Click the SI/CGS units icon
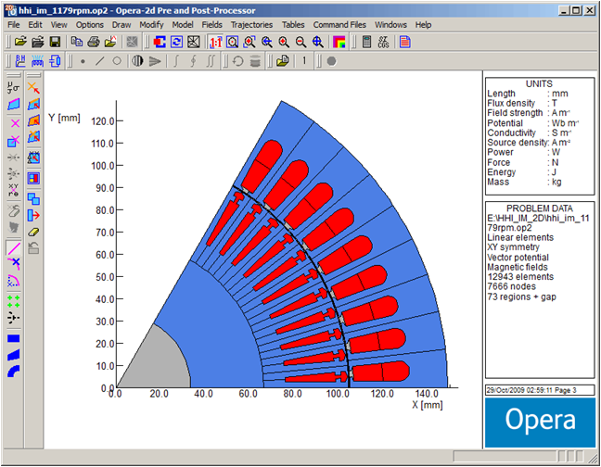 point(385,42)
